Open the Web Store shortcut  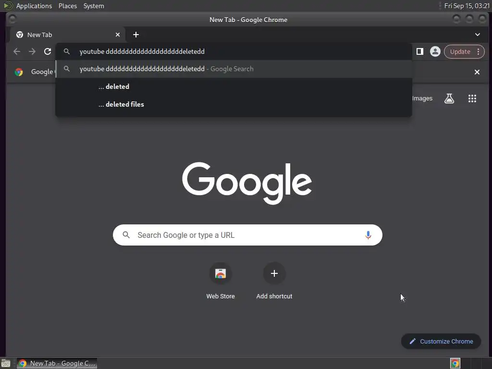coord(221,281)
